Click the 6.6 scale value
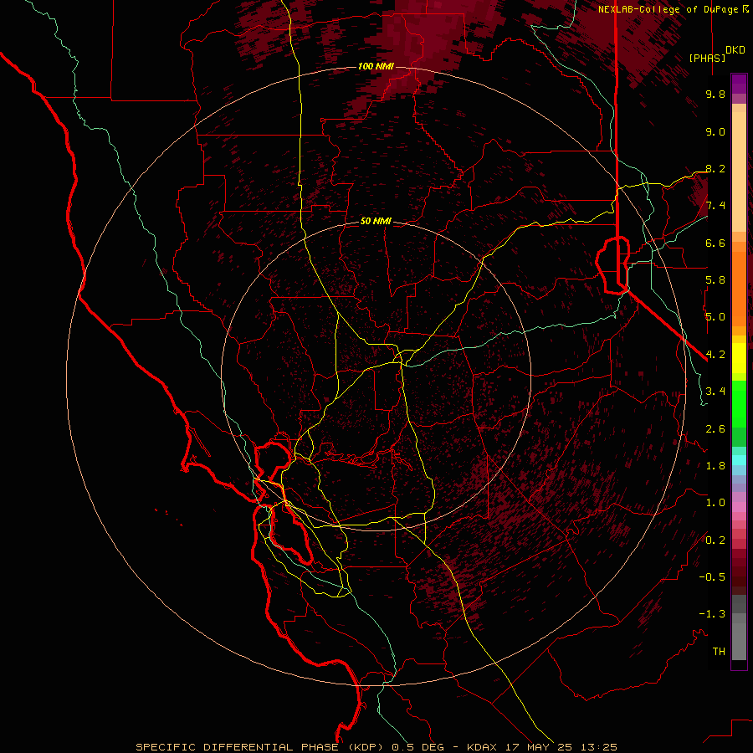Viewport: 753px width, 753px height. [x=715, y=243]
